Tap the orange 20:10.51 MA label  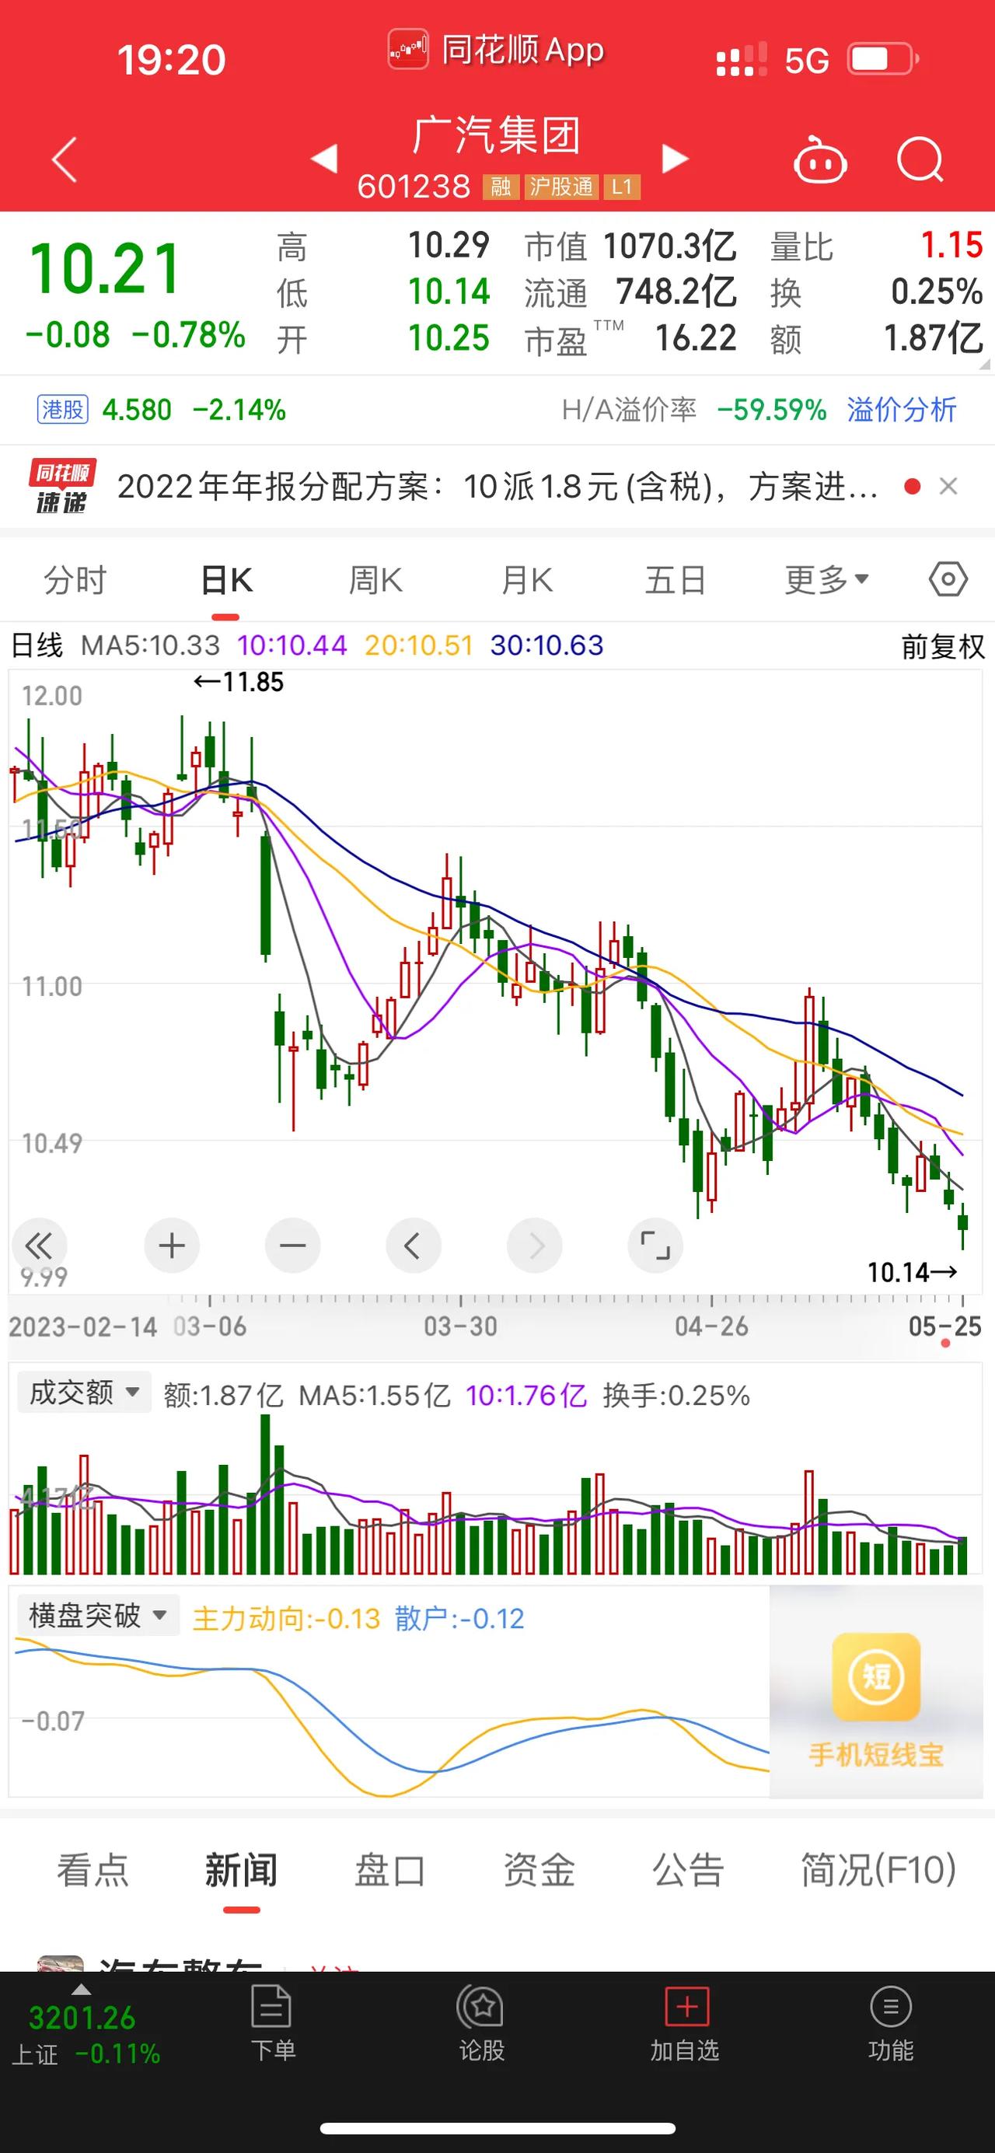coord(418,645)
